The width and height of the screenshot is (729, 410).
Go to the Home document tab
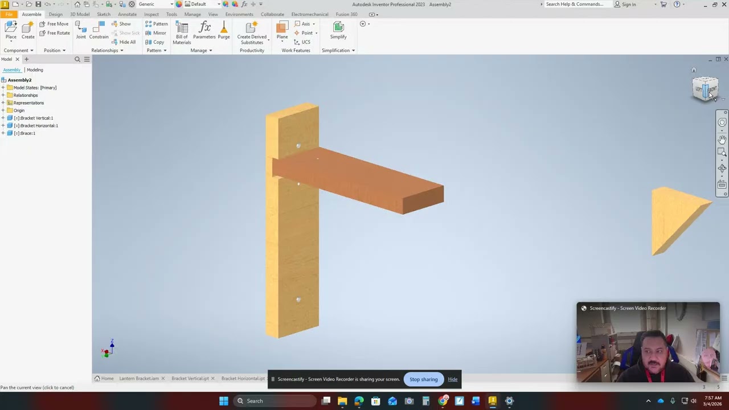pyautogui.click(x=104, y=379)
